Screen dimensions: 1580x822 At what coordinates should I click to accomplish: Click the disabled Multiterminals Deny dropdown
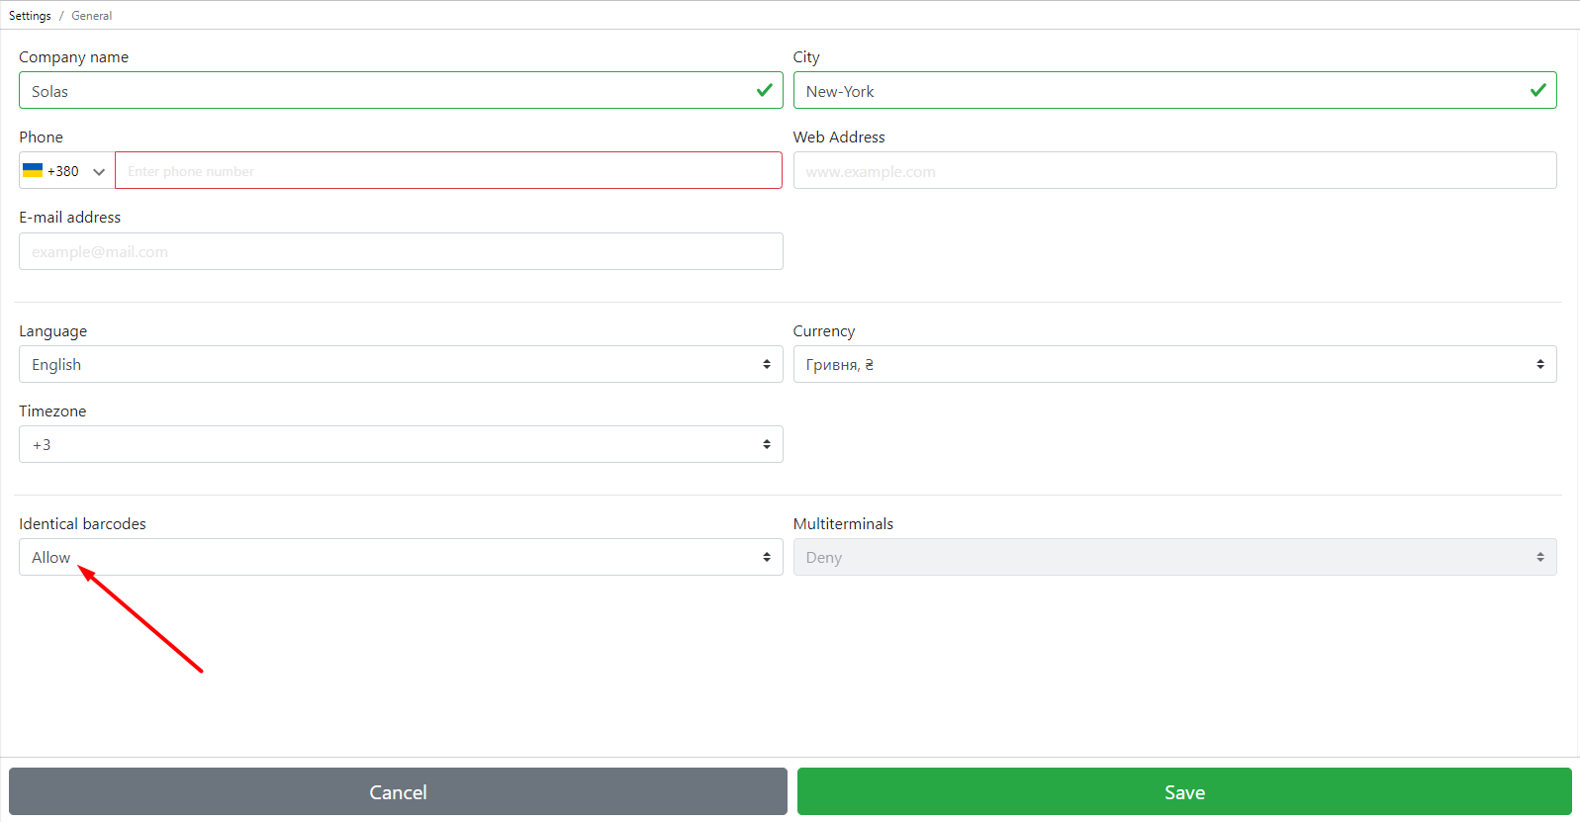click(1173, 557)
